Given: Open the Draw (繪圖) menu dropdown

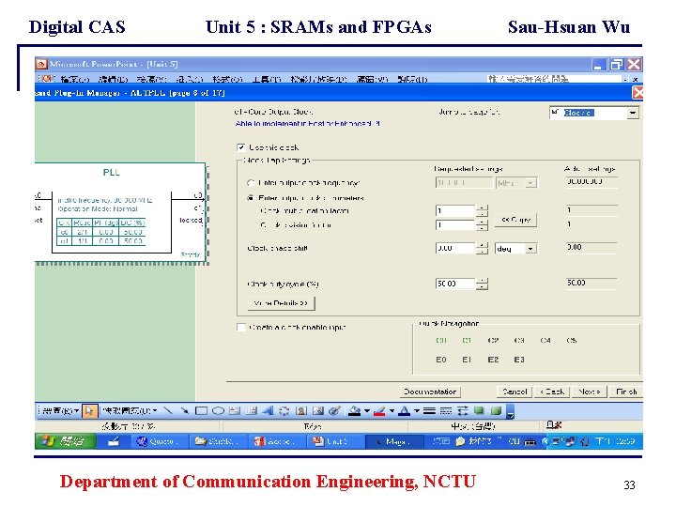Looking at the screenshot, I should tap(60, 411).
